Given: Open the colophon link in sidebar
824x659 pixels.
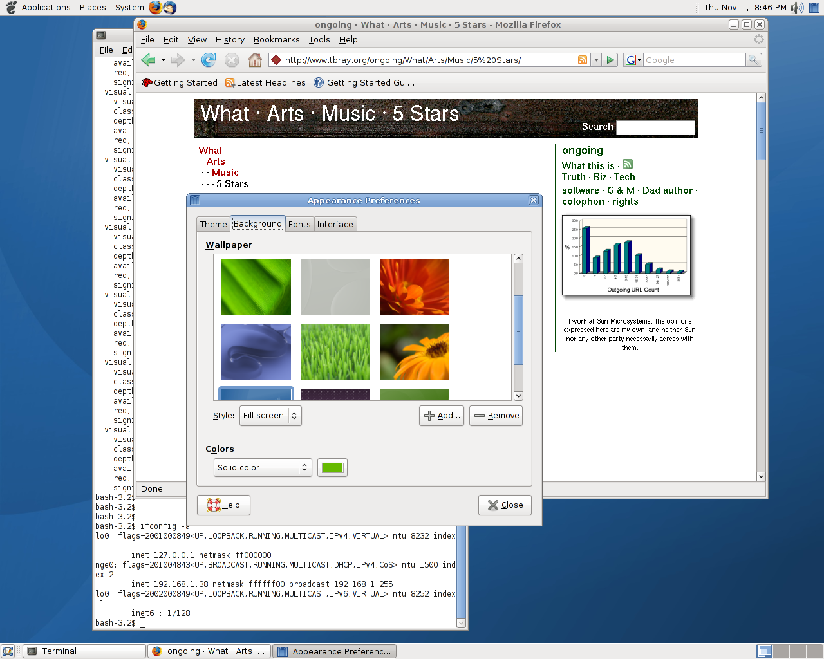Looking at the screenshot, I should tap(583, 201).
